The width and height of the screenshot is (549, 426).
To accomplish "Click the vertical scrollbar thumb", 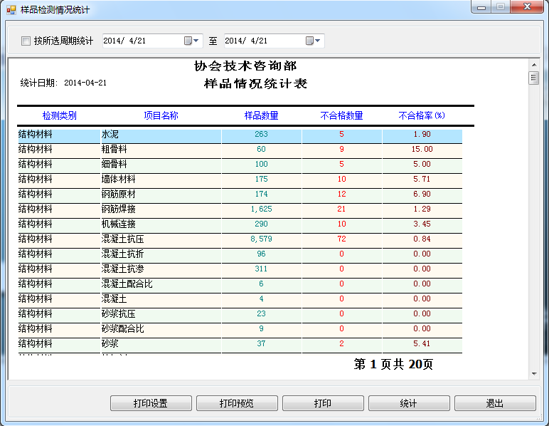I will (533, 78).
